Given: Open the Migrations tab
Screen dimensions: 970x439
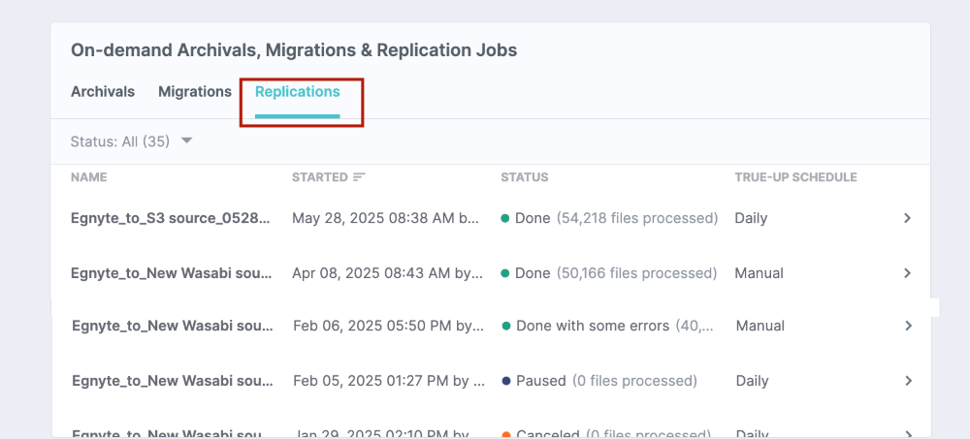Looking at the screenshot, I should pos(195,91).
